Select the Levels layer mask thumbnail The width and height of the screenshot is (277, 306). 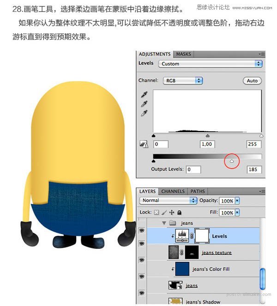[x=202, y=236]
